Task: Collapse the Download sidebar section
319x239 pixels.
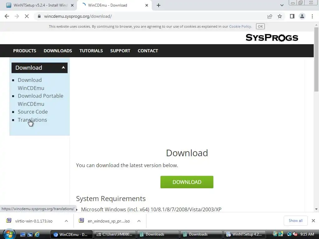Action: (40, 68)
